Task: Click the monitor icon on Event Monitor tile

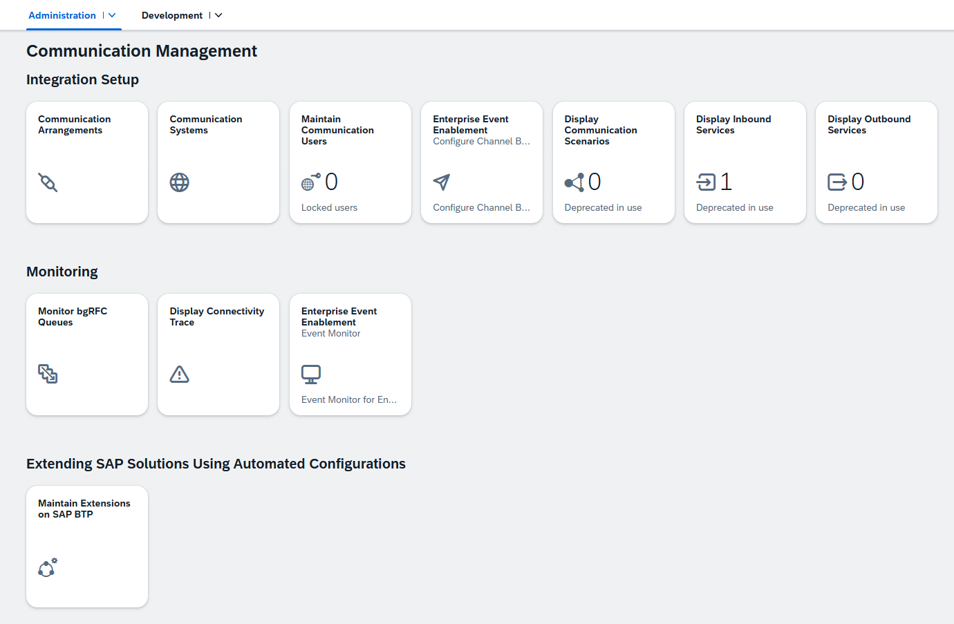Action: (311, 374)
